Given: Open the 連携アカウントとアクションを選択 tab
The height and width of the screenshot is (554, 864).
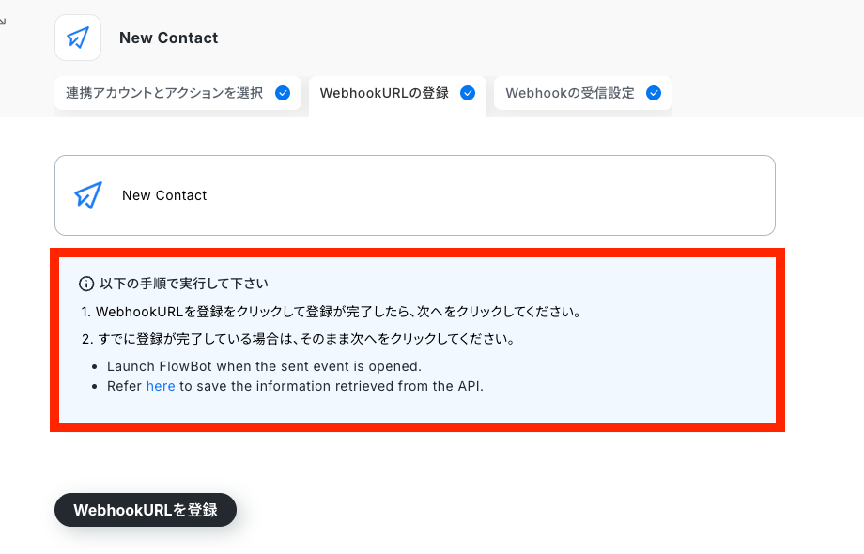Looking at the screenshot, I should click(x=177, y=93).
